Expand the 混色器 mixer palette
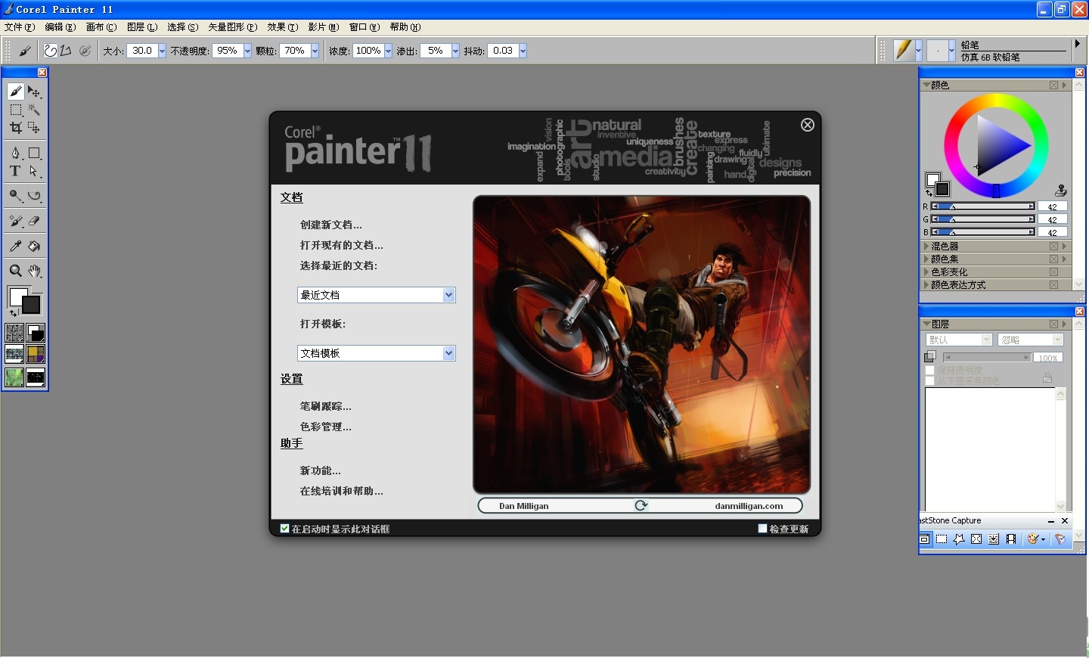 pyautogui.click(x=926, y=247)
